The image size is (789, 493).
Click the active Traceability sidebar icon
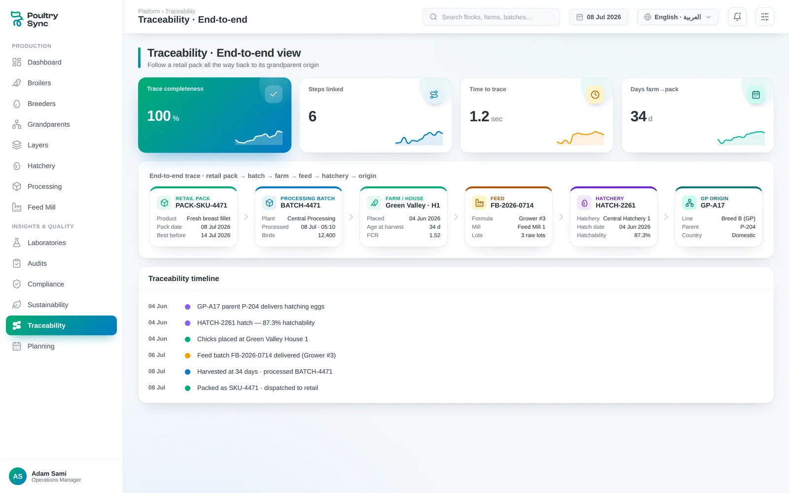17,325
